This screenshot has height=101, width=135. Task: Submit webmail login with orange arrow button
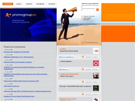point(97,10)
